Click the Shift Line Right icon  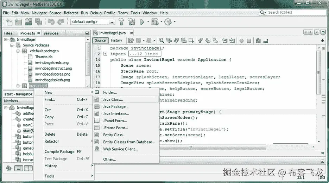point(232,41)
